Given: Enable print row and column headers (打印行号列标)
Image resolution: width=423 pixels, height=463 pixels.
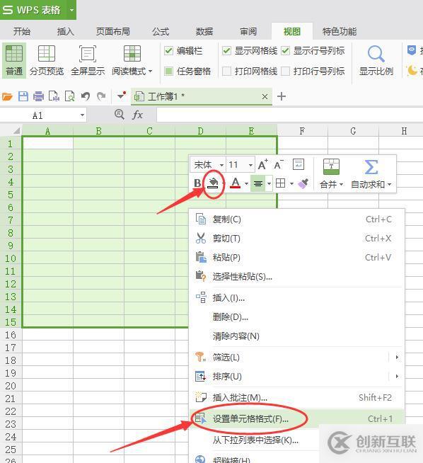Looking at the screenshot, I should 285,72.
